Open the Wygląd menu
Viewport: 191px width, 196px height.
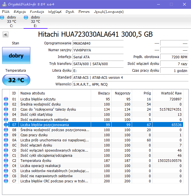point(55,12)
